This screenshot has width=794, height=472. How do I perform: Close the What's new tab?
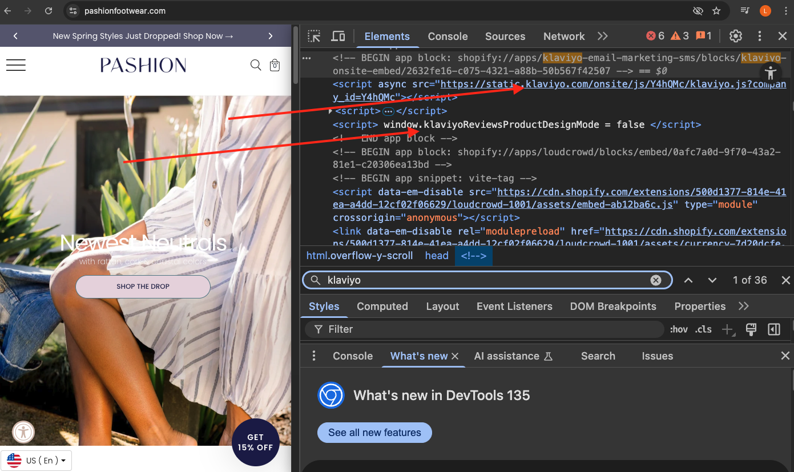pos(455,356)
